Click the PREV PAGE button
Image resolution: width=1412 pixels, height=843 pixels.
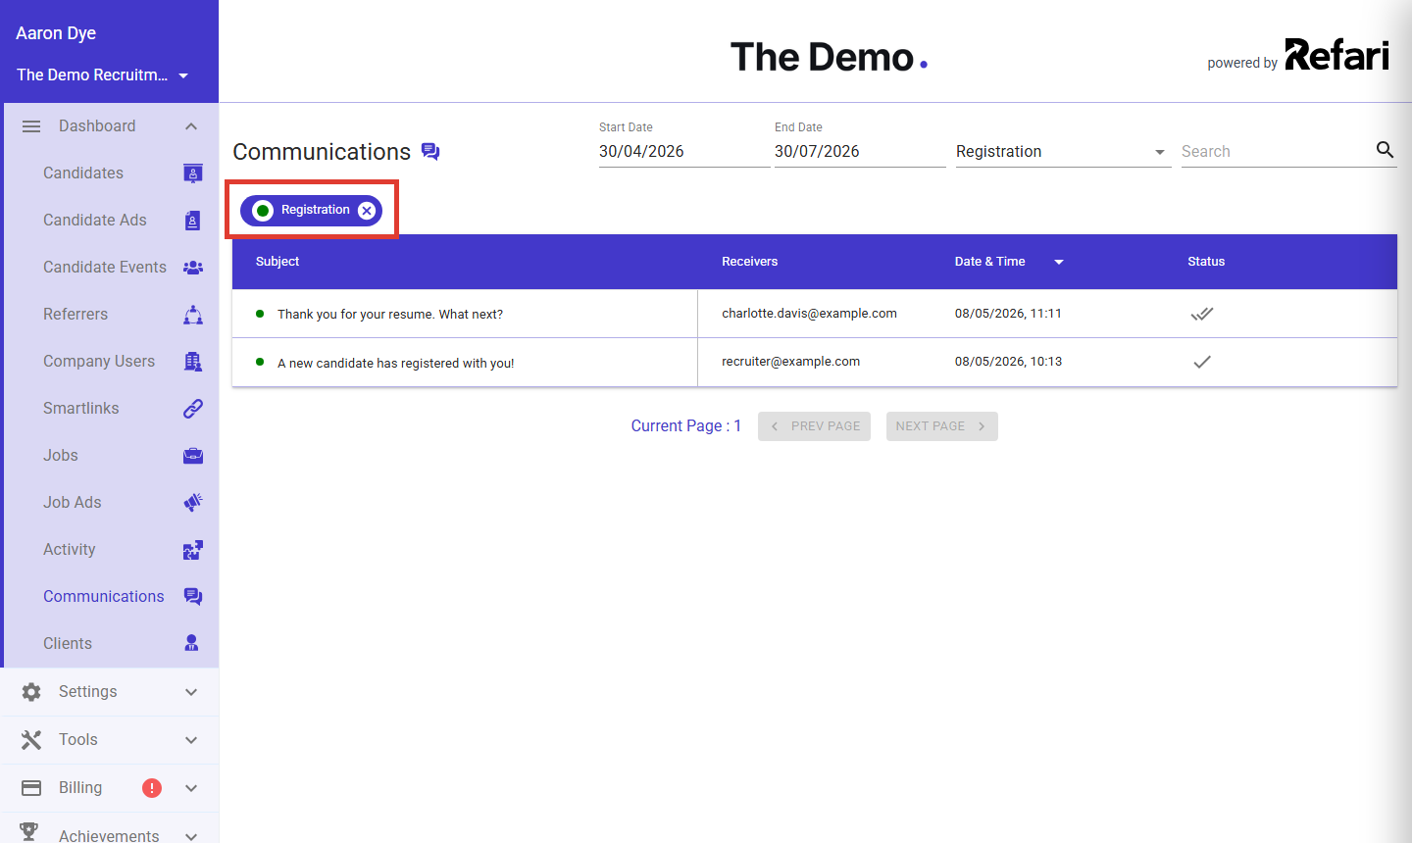[814, 426]
